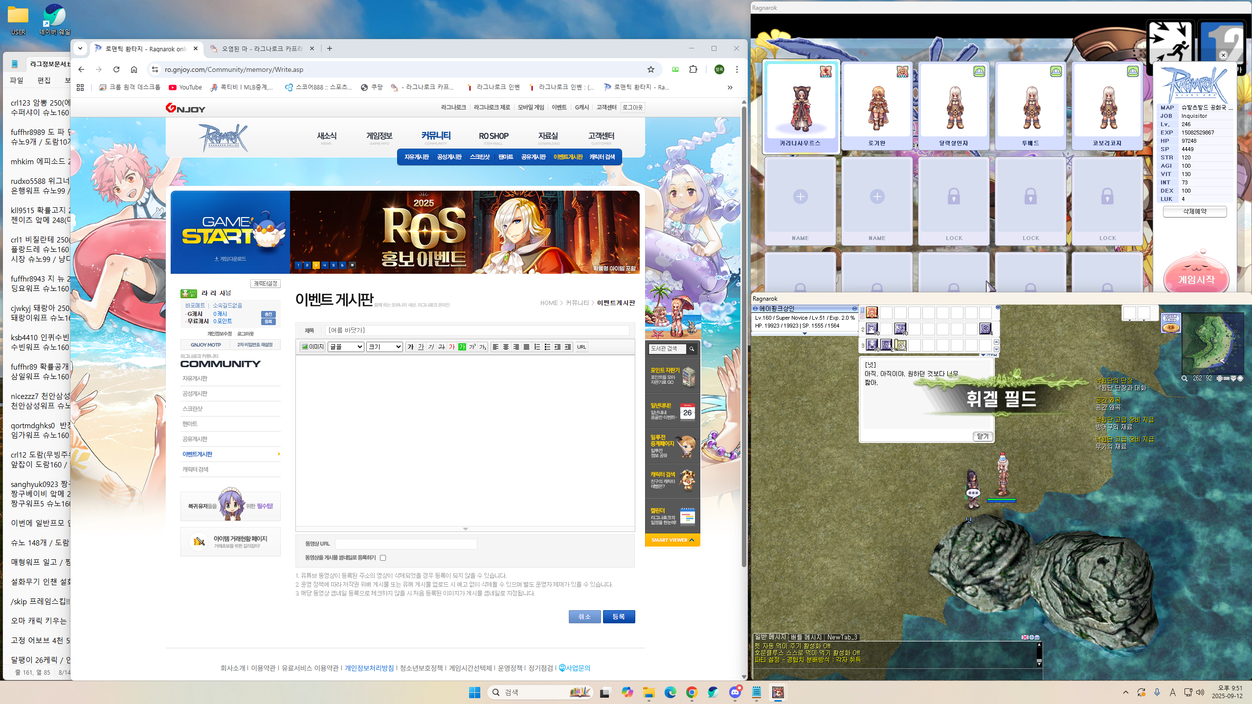The height and width of the screenshot is (704, 1252).
Task: Click the 로그아웃 button in top navigation
Action: pyautogui.click(x=632, y=107)
